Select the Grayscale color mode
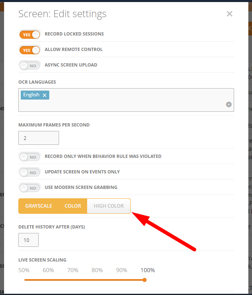The width and height of the screenshot is (252, 295). click(39, 206)
